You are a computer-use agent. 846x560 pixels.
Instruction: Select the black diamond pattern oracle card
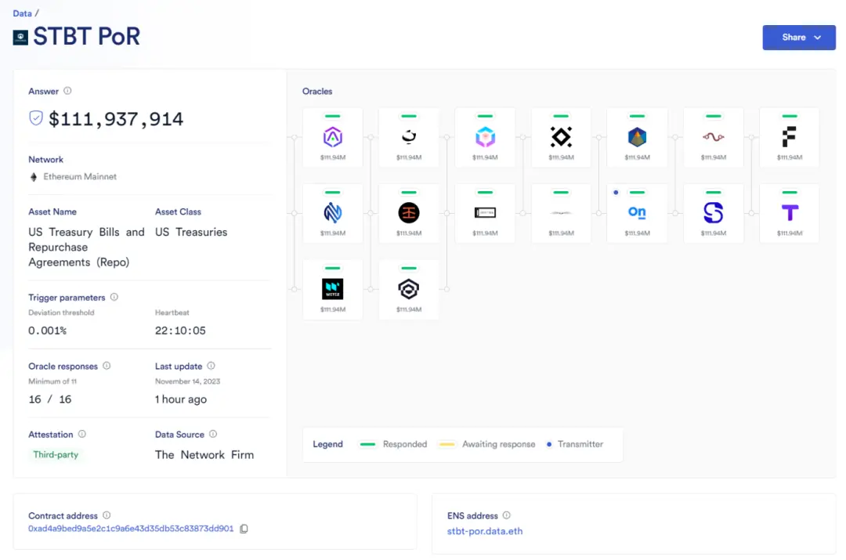[x=561, y=137]
